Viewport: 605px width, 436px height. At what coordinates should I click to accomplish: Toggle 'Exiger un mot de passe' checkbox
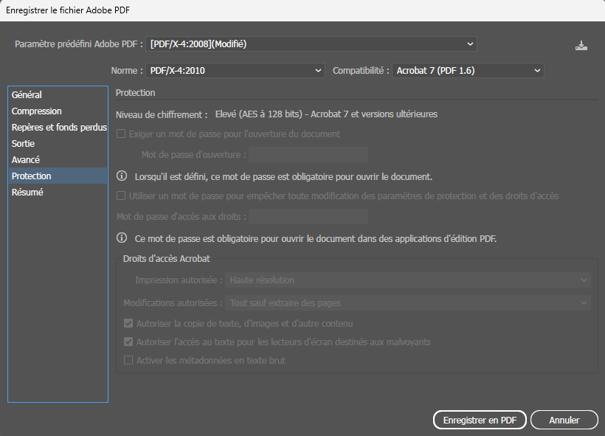pos(122,134)
